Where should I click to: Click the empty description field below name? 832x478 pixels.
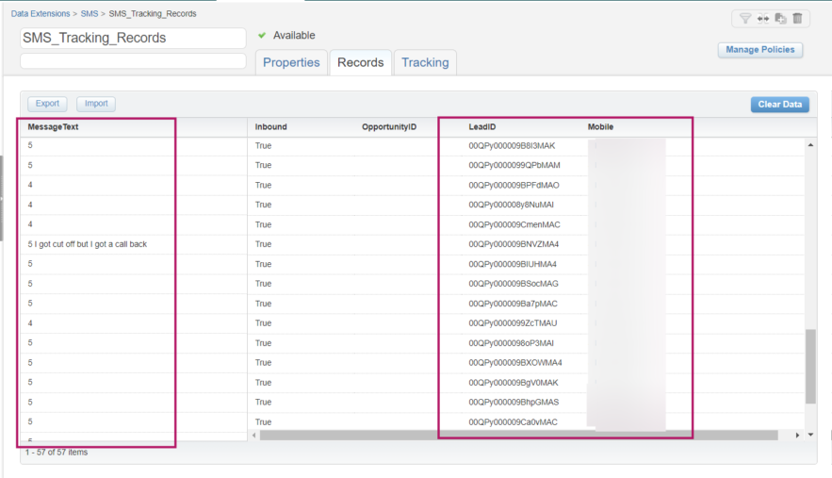tap(133, 60)
